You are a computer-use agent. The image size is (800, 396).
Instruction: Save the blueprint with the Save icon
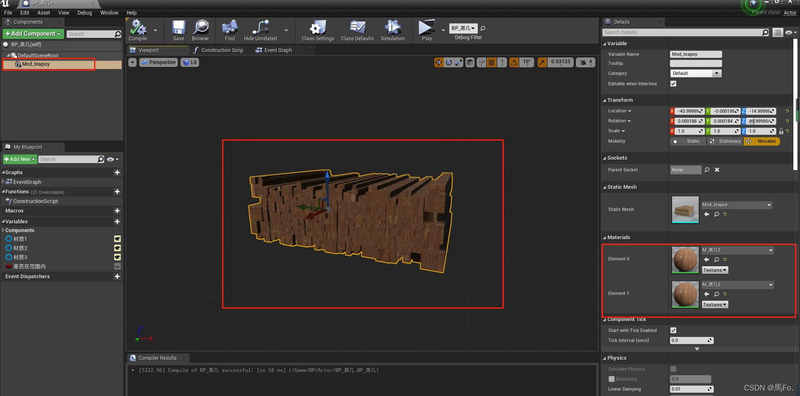(179, 28)
